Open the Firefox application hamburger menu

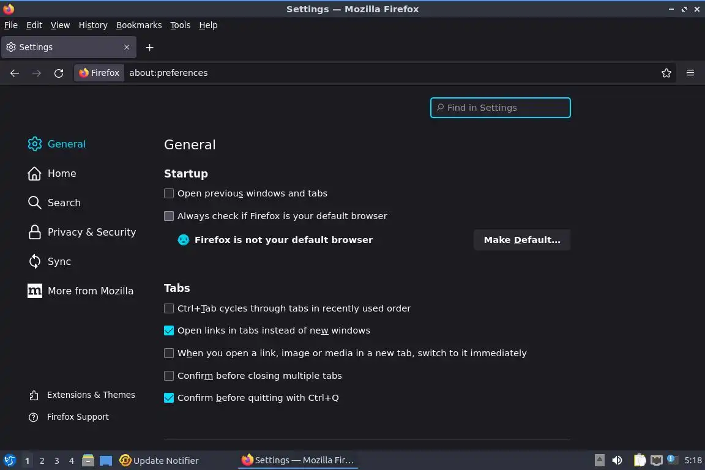tap(690, 73)
